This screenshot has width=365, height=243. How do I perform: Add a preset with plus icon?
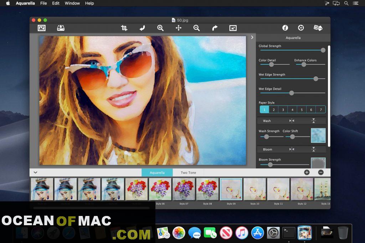tap(307, 172)
